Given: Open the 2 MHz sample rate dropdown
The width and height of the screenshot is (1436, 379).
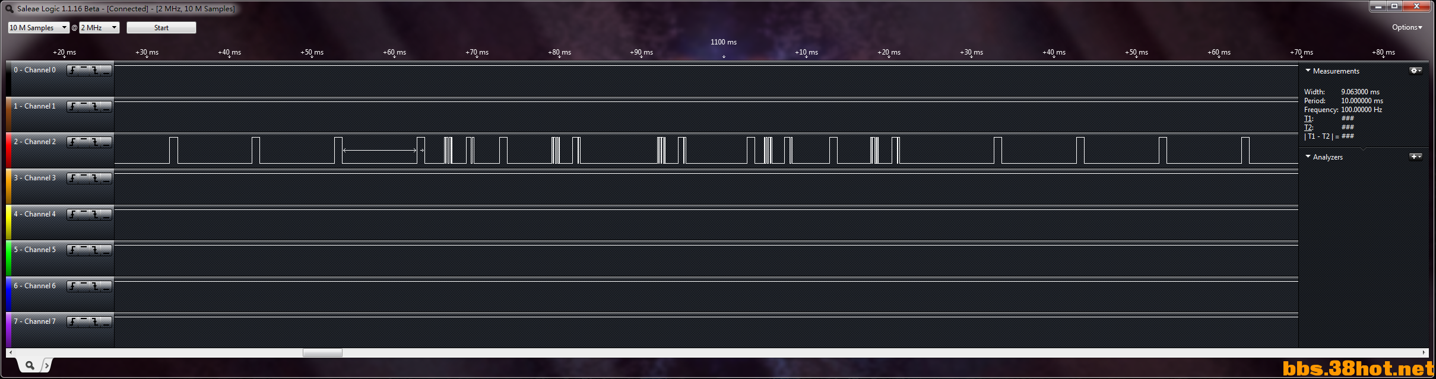Looking at the screenshot, I should tap(100, 28).
